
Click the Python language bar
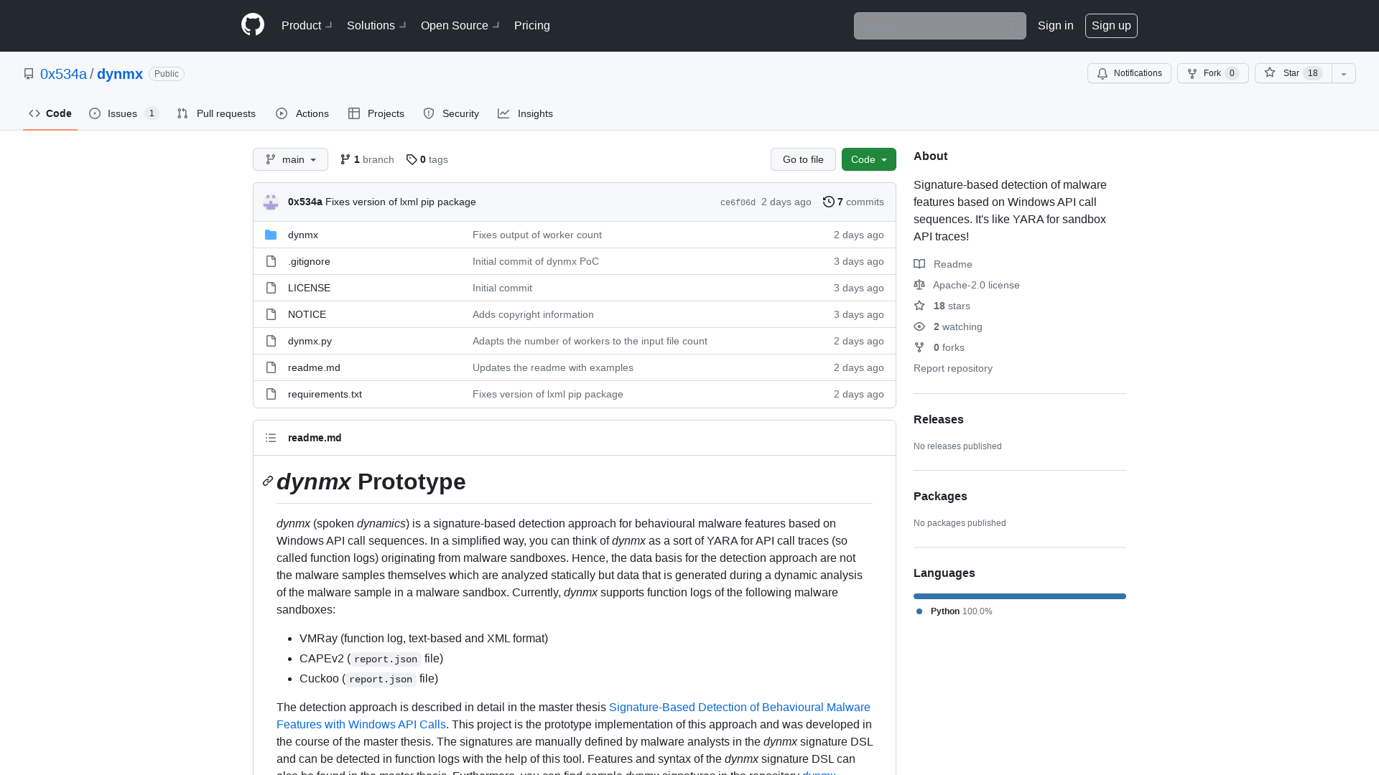point(1020,596)
